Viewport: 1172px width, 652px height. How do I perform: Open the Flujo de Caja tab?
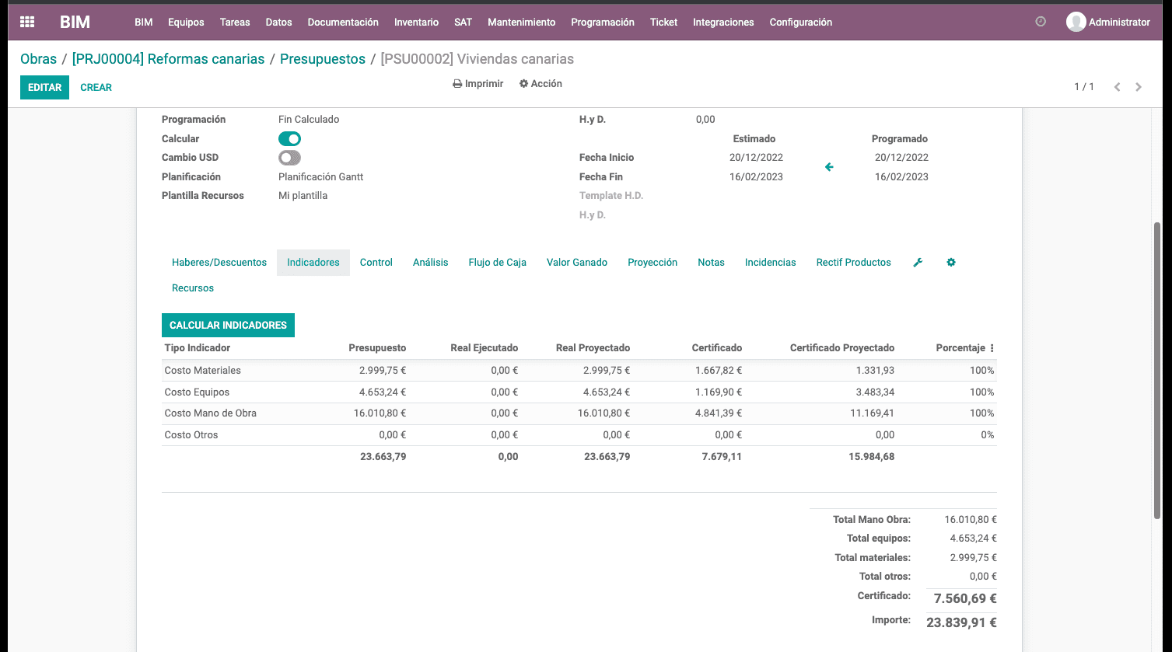pyautogui.click(x=498, y=263)
